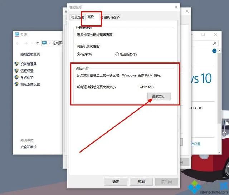Click shield icon beside 系统保护

(16, 78)
